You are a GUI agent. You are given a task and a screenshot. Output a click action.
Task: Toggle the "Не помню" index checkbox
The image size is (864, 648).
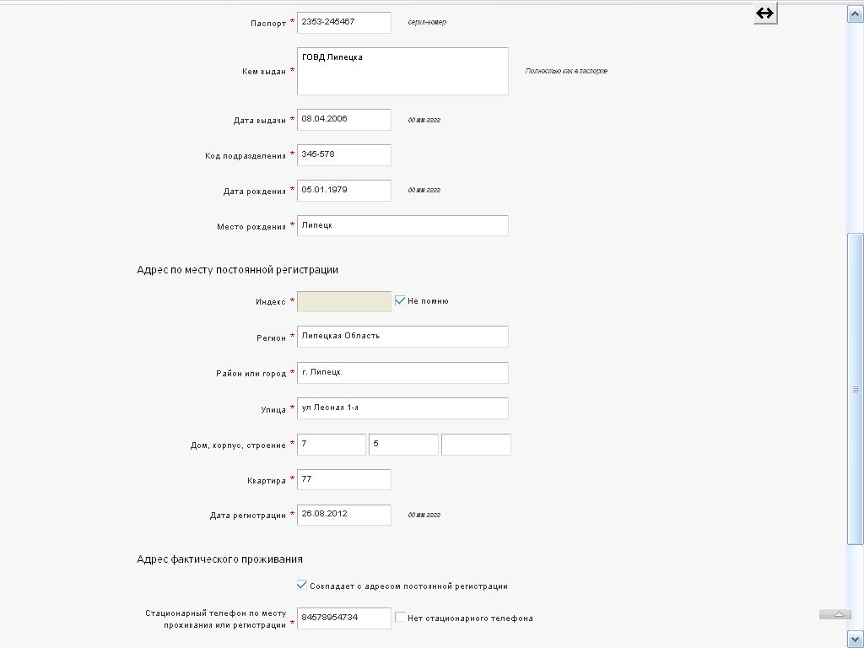tap(400, 300)
